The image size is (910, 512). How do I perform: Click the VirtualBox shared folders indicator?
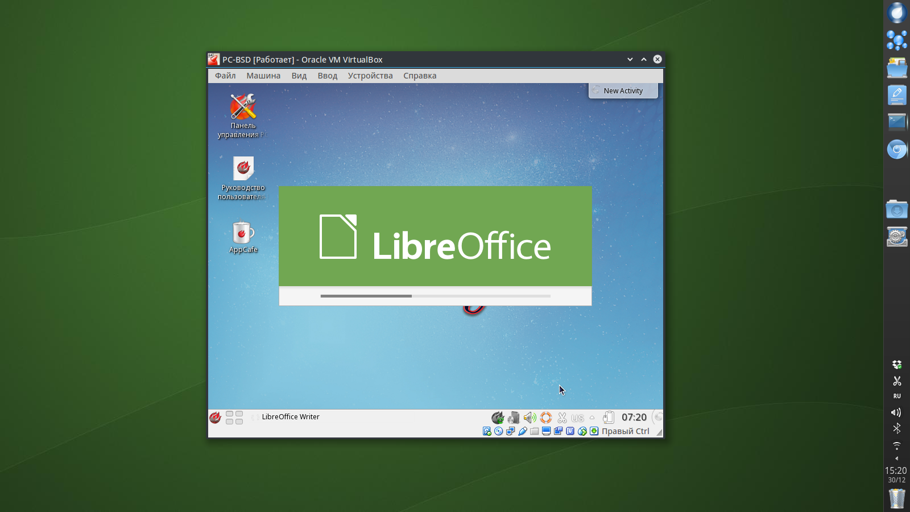point(535,431)
